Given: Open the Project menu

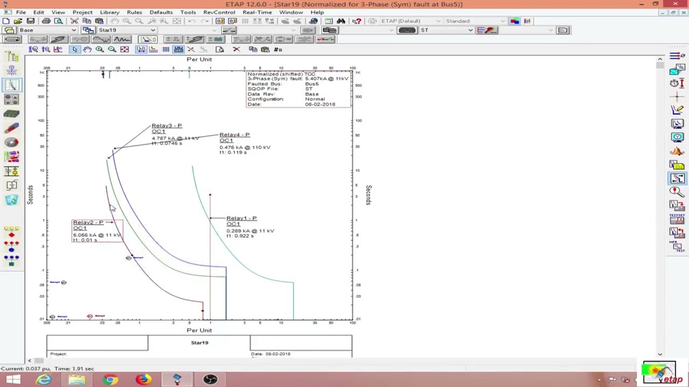Looking at the screenshot, I should pos(82,12).
